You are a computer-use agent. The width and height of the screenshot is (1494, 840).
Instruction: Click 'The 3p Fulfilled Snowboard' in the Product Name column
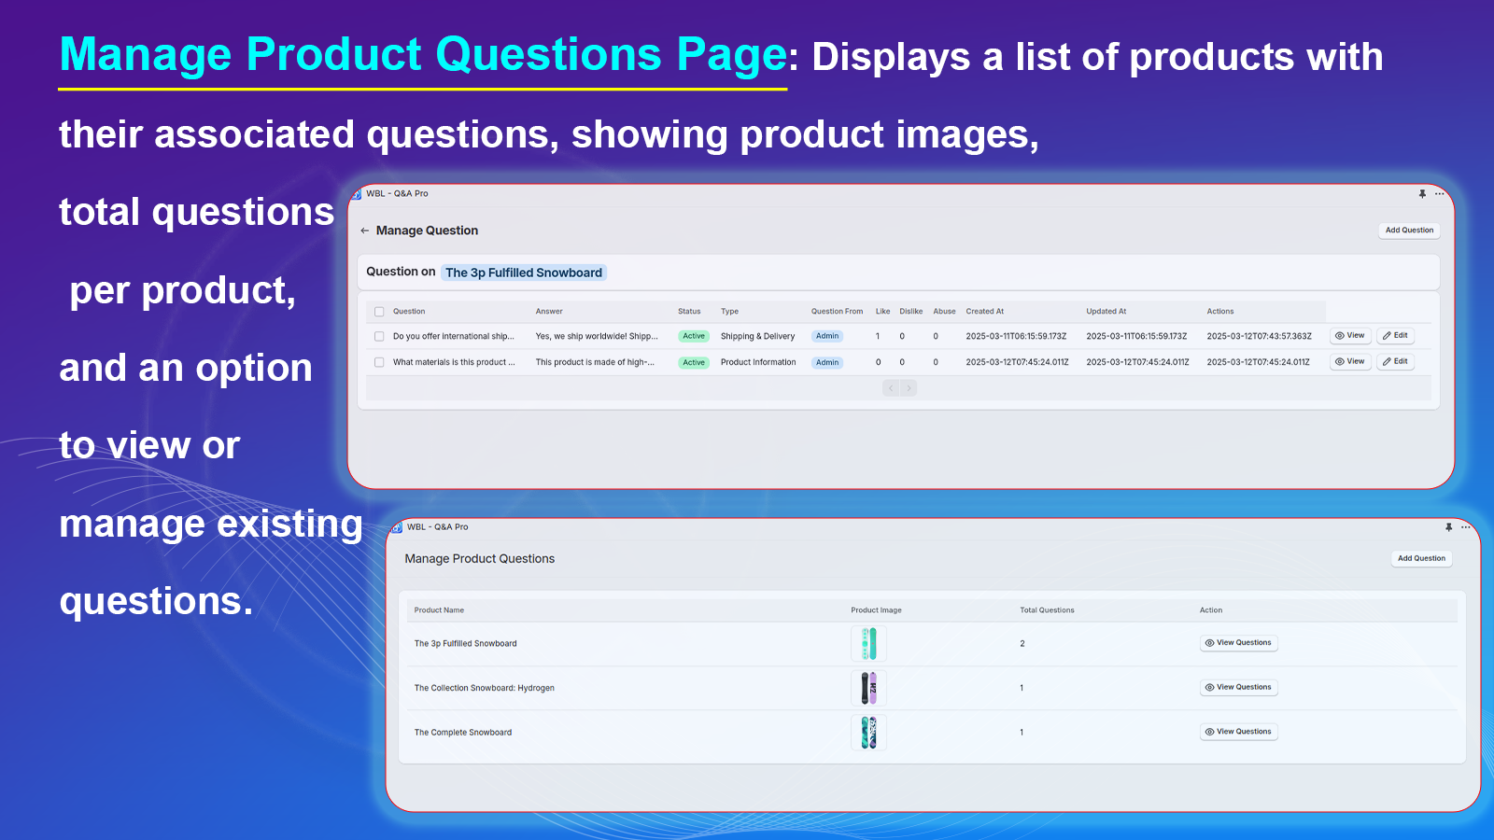click(x=466, y=644)
